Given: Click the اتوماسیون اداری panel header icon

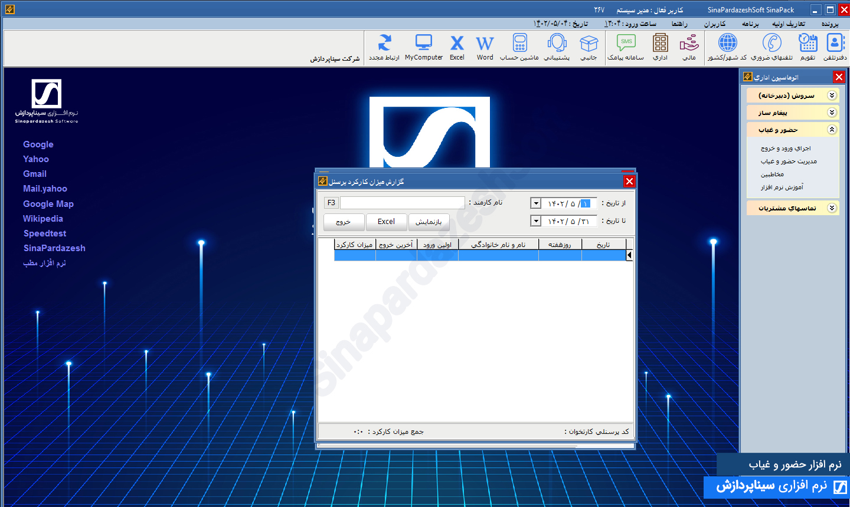Looking at the screenshot, I should pyautogui.click(x=748, y=77).
